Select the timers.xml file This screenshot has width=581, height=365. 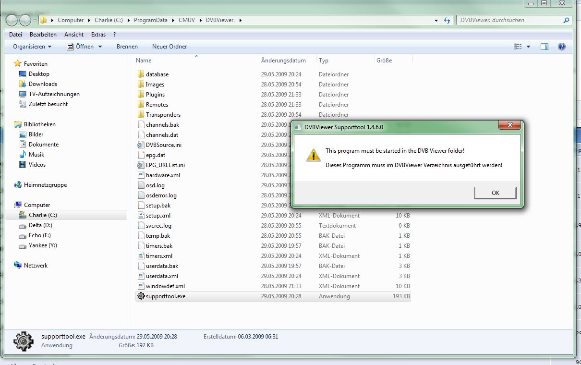(x=159, y=256)
